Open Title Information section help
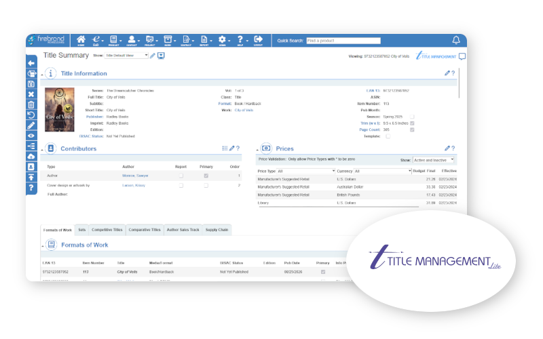The height and width of the screenshot is (339, 543). pos(453,73)
